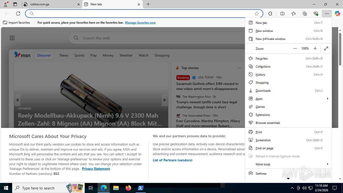
Task: Open the Shopping tab on MSN
Action: [162, 55]
